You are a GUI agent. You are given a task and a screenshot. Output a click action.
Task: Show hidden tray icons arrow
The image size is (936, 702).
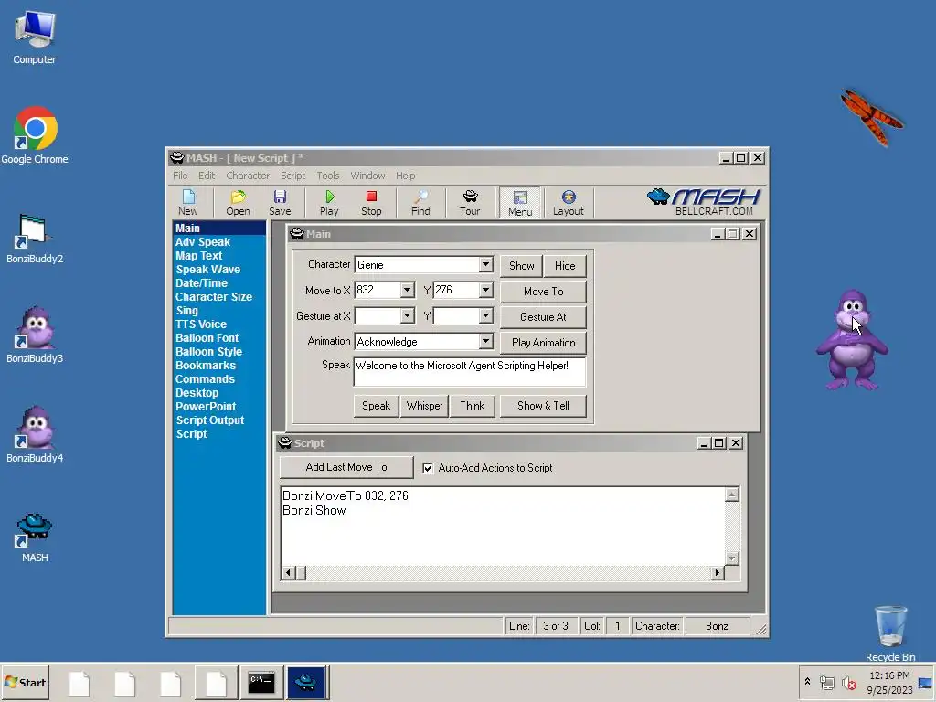pos(808,682)
